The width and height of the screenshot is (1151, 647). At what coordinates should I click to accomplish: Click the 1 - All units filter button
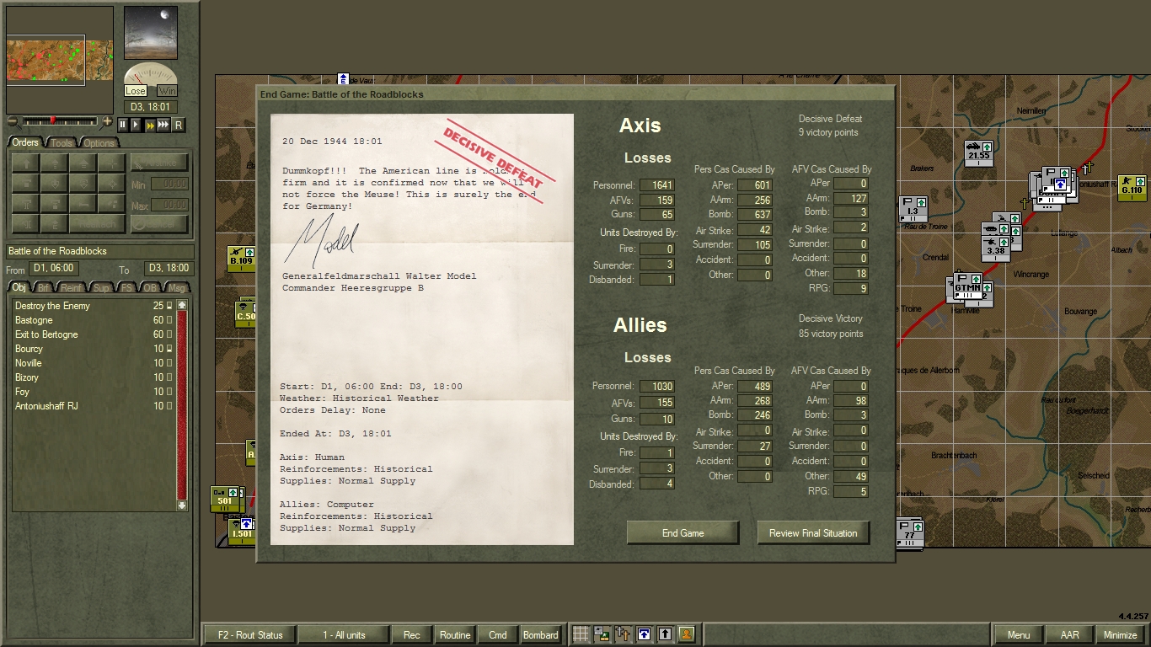point(344,635)
